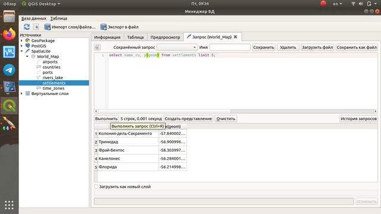This screenshot has height=214, width=381.
Task: Click the SpatiaLite feather icon
Action: tap(28, 51)
